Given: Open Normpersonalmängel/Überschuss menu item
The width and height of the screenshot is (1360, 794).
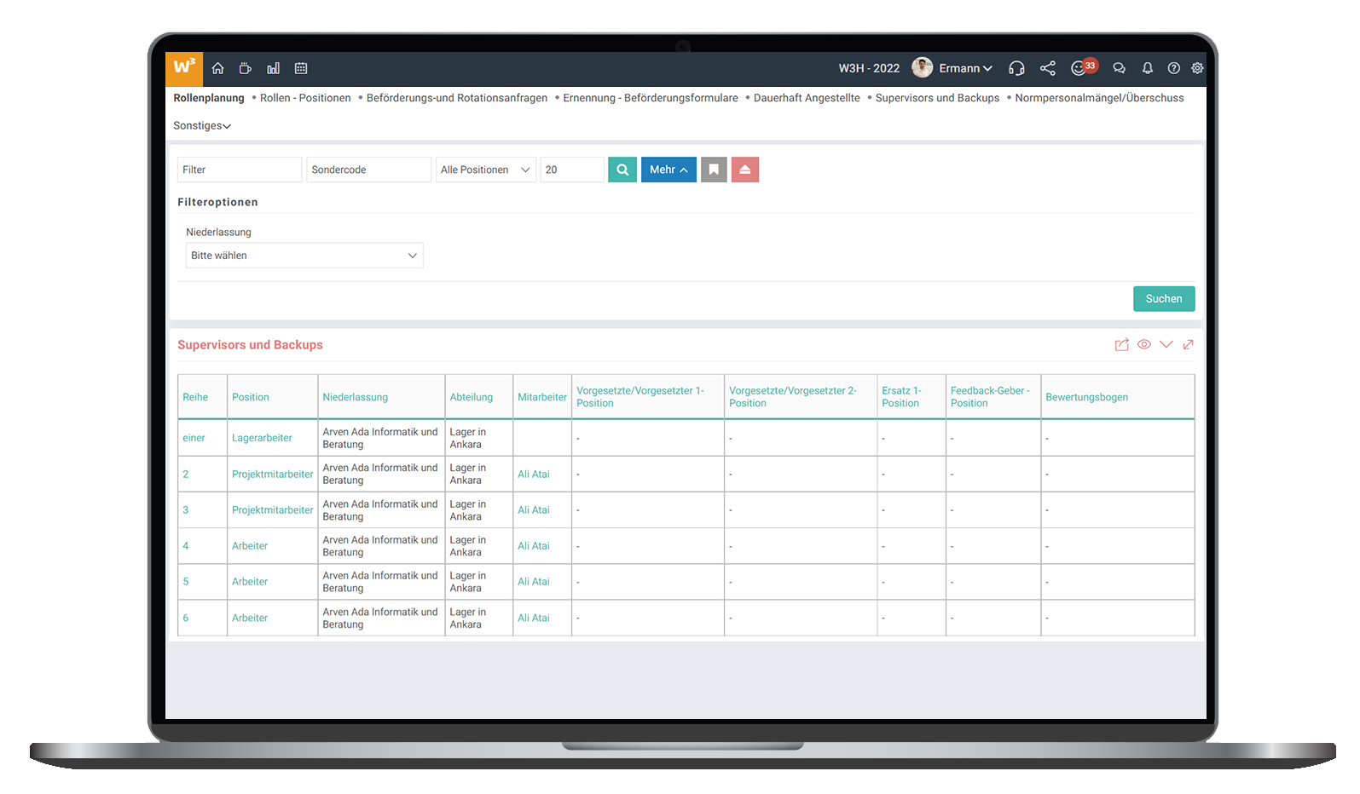Looking at the screenshot, I should 1099,98.
